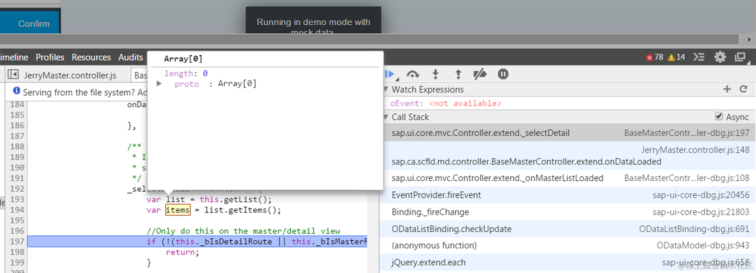Step out of current function
The height and width of the screenshot is (273, 756).
point(458,74)
